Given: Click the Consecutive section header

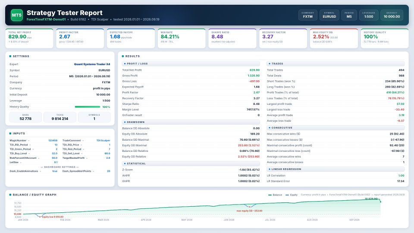Looking at the screenshot, I should tap(336, 128).
